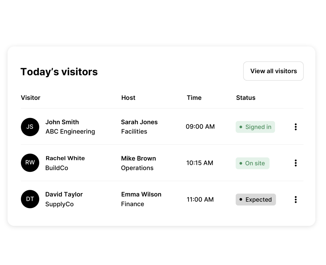Sort by the Visitor column header

coord(31,98)
